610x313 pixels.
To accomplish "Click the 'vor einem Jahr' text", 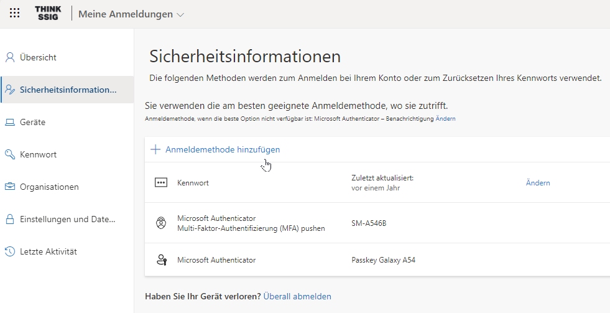I will [x=376, y=188].
